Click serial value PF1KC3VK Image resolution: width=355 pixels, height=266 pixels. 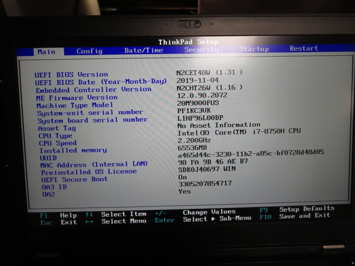(194, 110)
